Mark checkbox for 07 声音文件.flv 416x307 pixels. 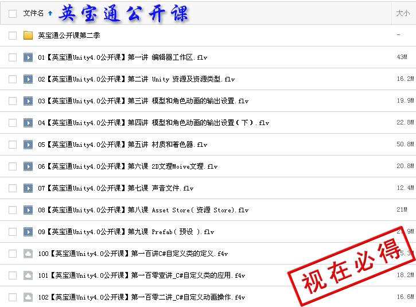click(13, 188)
